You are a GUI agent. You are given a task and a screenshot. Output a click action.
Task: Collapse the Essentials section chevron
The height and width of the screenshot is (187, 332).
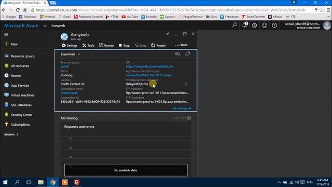point(79,54)
